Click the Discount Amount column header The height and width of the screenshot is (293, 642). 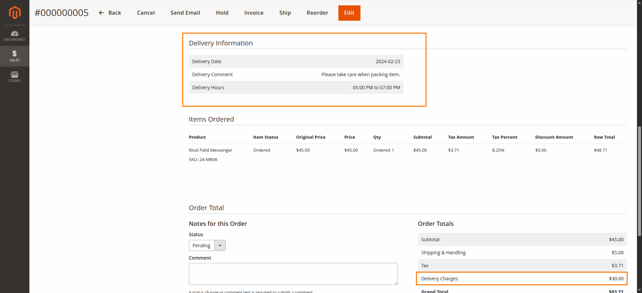[554, 137]
